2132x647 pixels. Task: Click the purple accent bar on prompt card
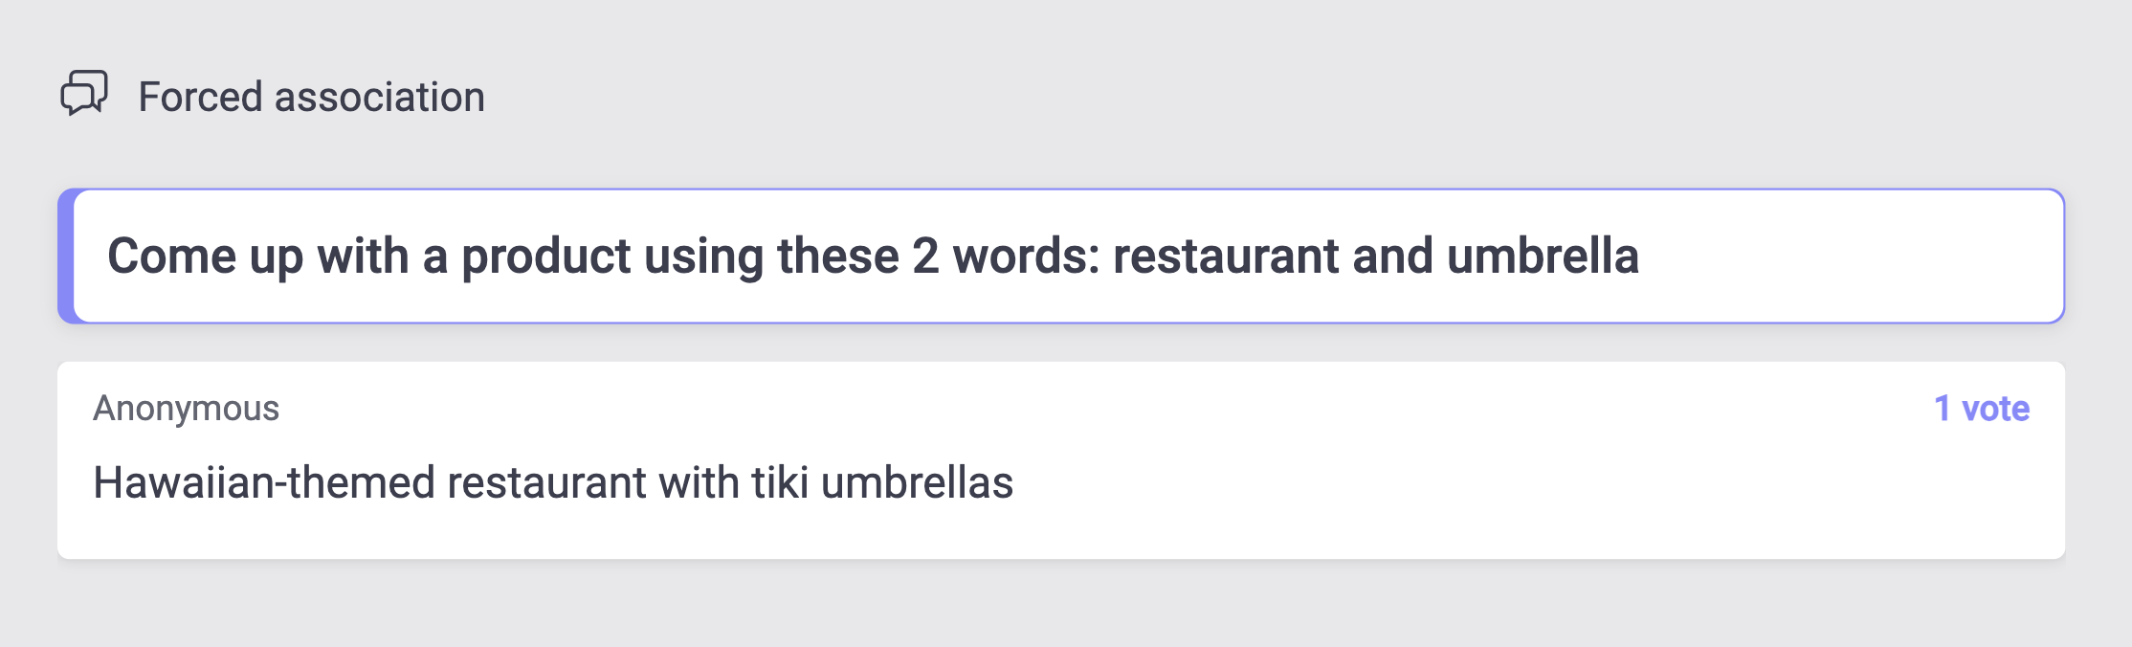tap(66, 256)
